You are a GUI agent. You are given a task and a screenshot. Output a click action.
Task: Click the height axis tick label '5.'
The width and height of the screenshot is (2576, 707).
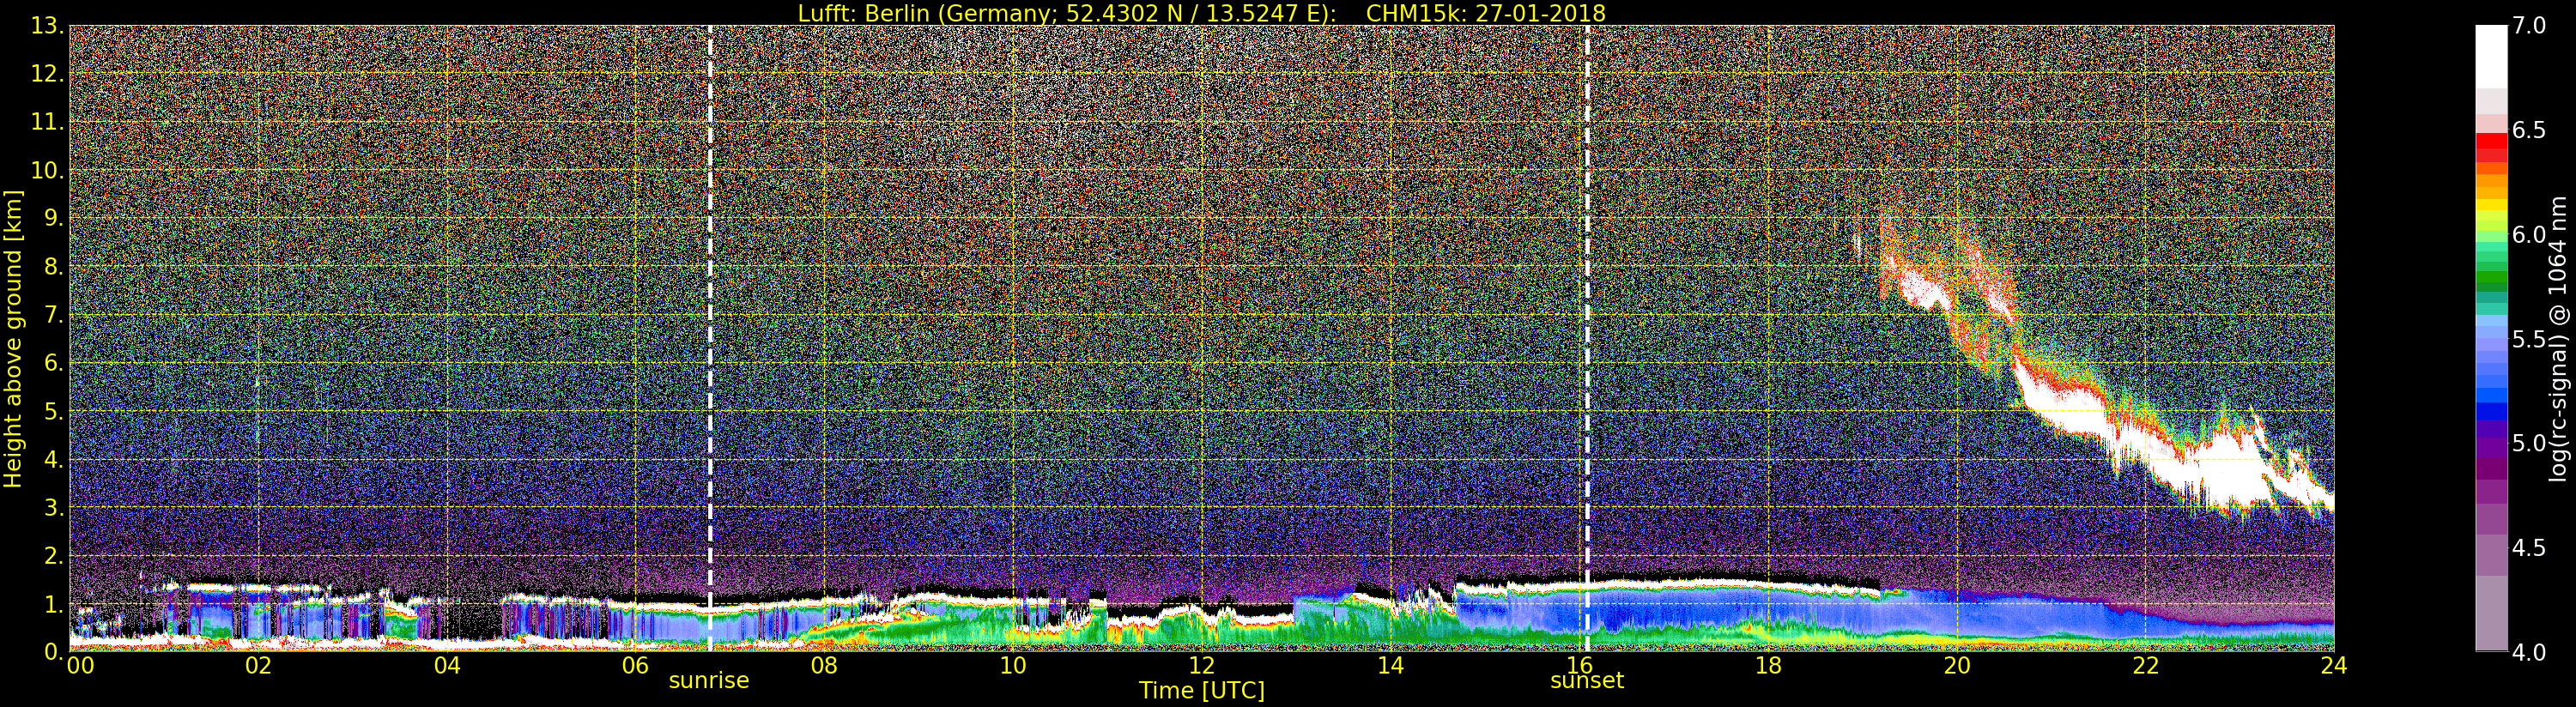[54, 411]
